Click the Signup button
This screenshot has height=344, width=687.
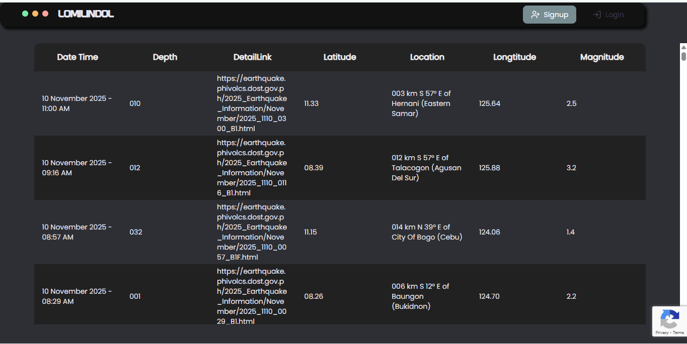[550, 15]
